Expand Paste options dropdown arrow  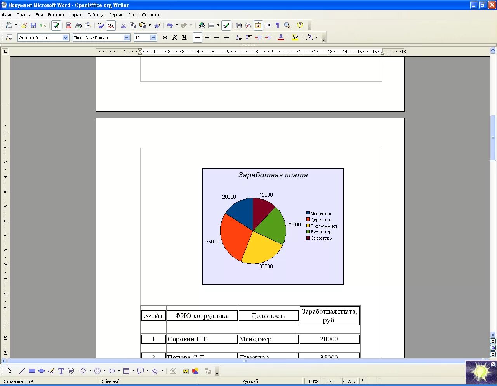click(x=149, y=26)
